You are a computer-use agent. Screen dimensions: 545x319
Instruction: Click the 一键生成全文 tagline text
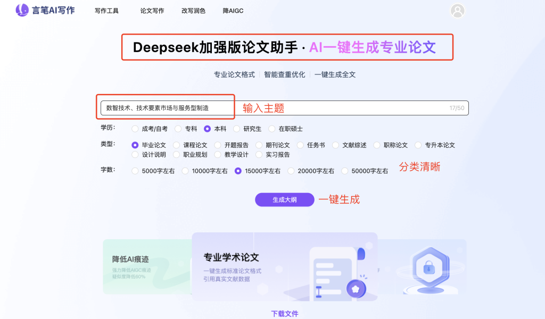(x=335, y=74)
